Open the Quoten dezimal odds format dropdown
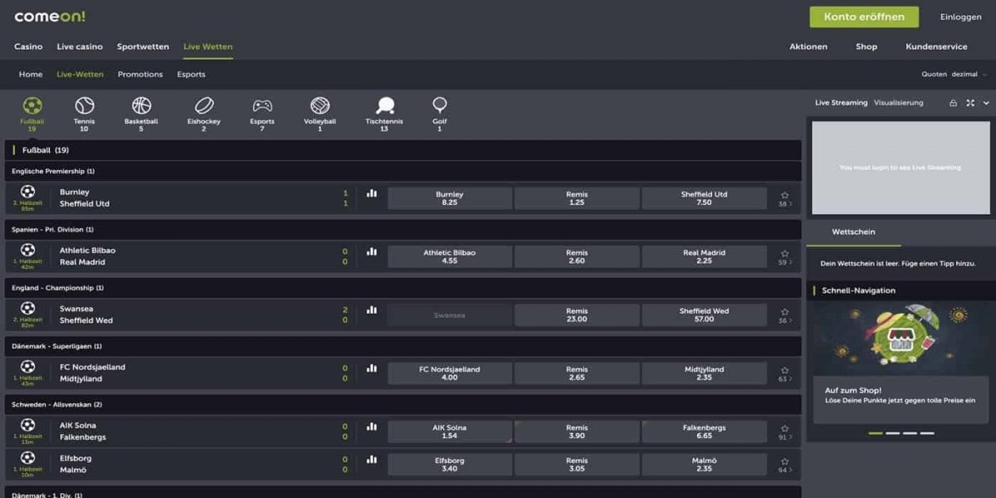Viewport: 996px width, 498px height. [x=954, y=74]
